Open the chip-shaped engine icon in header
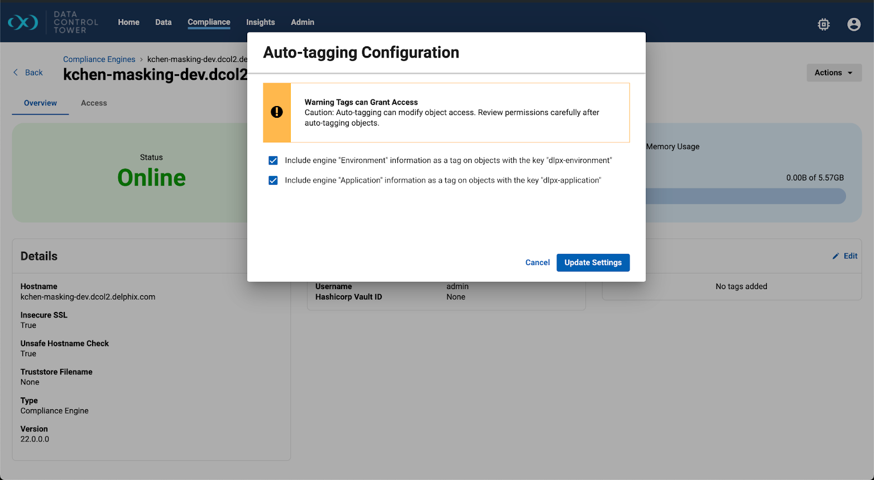The width and height of the screenshot is (874, 480). (824, 24)
